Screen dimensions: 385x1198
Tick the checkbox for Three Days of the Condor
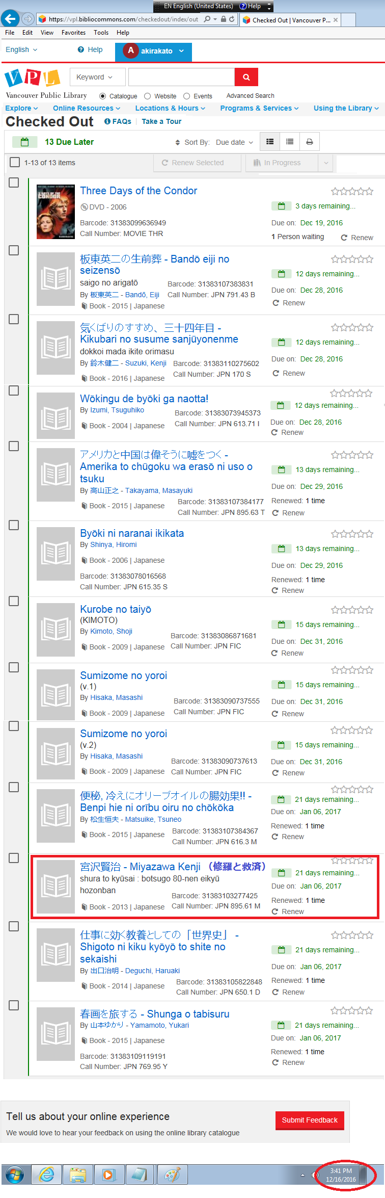coord(14,182)
